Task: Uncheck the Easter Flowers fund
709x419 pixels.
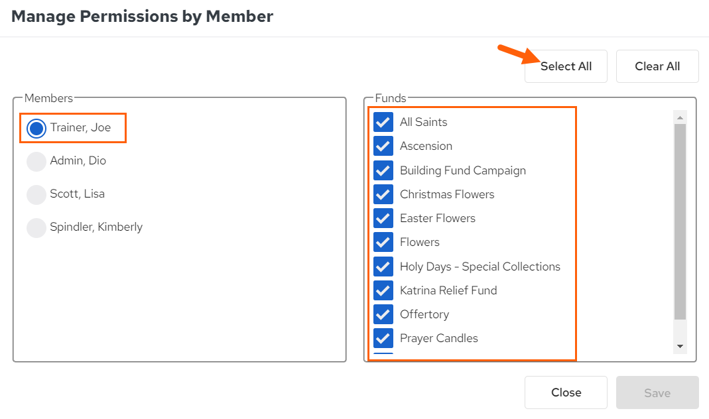Action: tap(383, 218)
